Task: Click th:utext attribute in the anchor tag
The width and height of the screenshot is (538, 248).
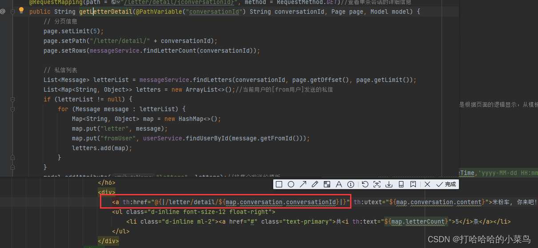Action: (x=368, y=202)
